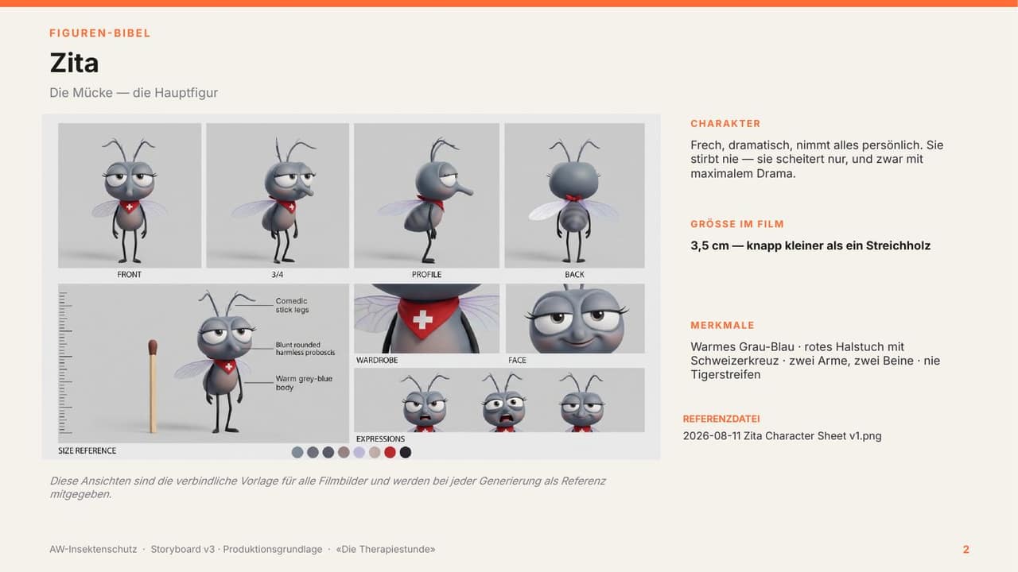1018x572 pixels.
Task: Click the 'CHARAKTER' heading
Action: point(725,124)
